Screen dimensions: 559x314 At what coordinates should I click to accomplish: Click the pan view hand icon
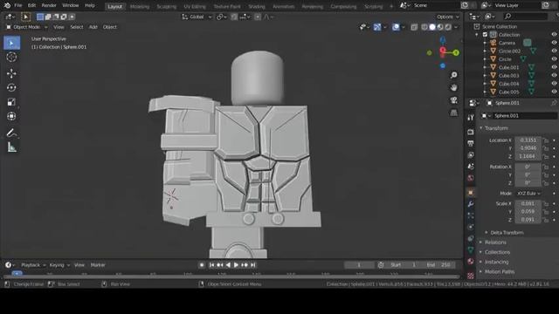pyautogui.click(x=454, y=87)
